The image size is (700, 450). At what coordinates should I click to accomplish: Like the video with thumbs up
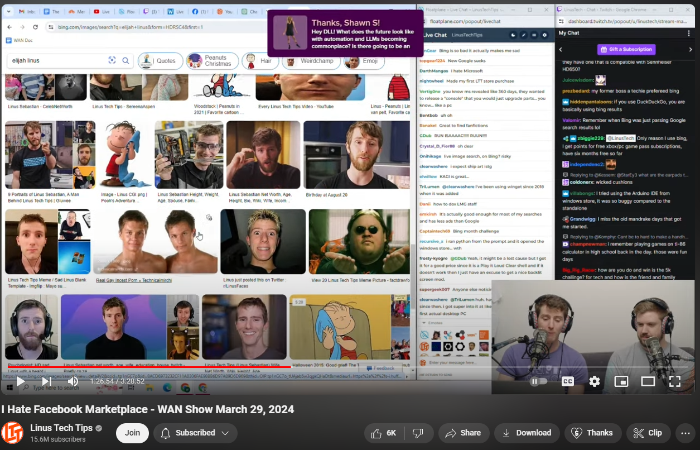pyautogui.click(x=383, y=433)
